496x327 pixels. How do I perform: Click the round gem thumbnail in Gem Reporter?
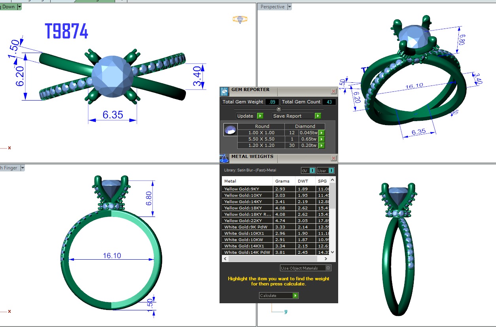tap(230, 130)
